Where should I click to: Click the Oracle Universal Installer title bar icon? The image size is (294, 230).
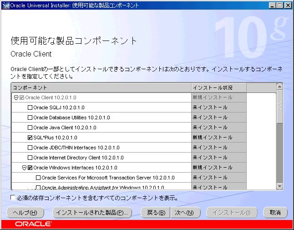5,5
